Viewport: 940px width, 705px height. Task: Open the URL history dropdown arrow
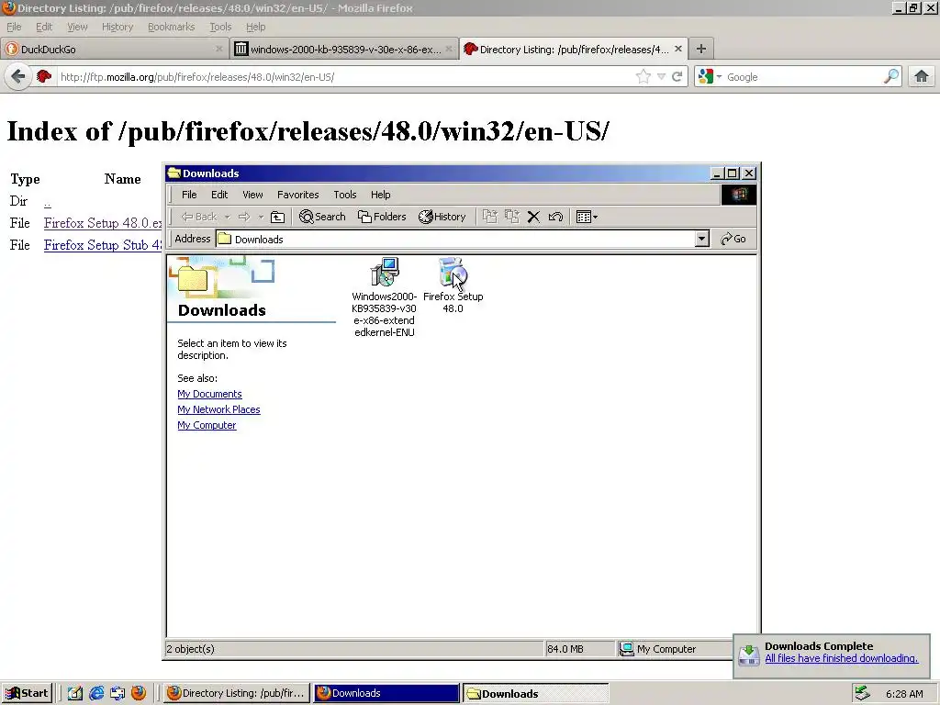coord(661,77)
